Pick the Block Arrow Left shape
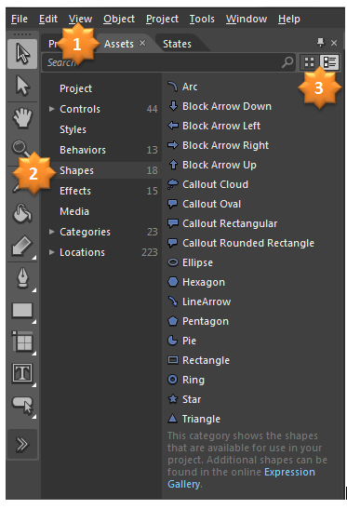The image size is (347, 509). click(x=214, y=126)
